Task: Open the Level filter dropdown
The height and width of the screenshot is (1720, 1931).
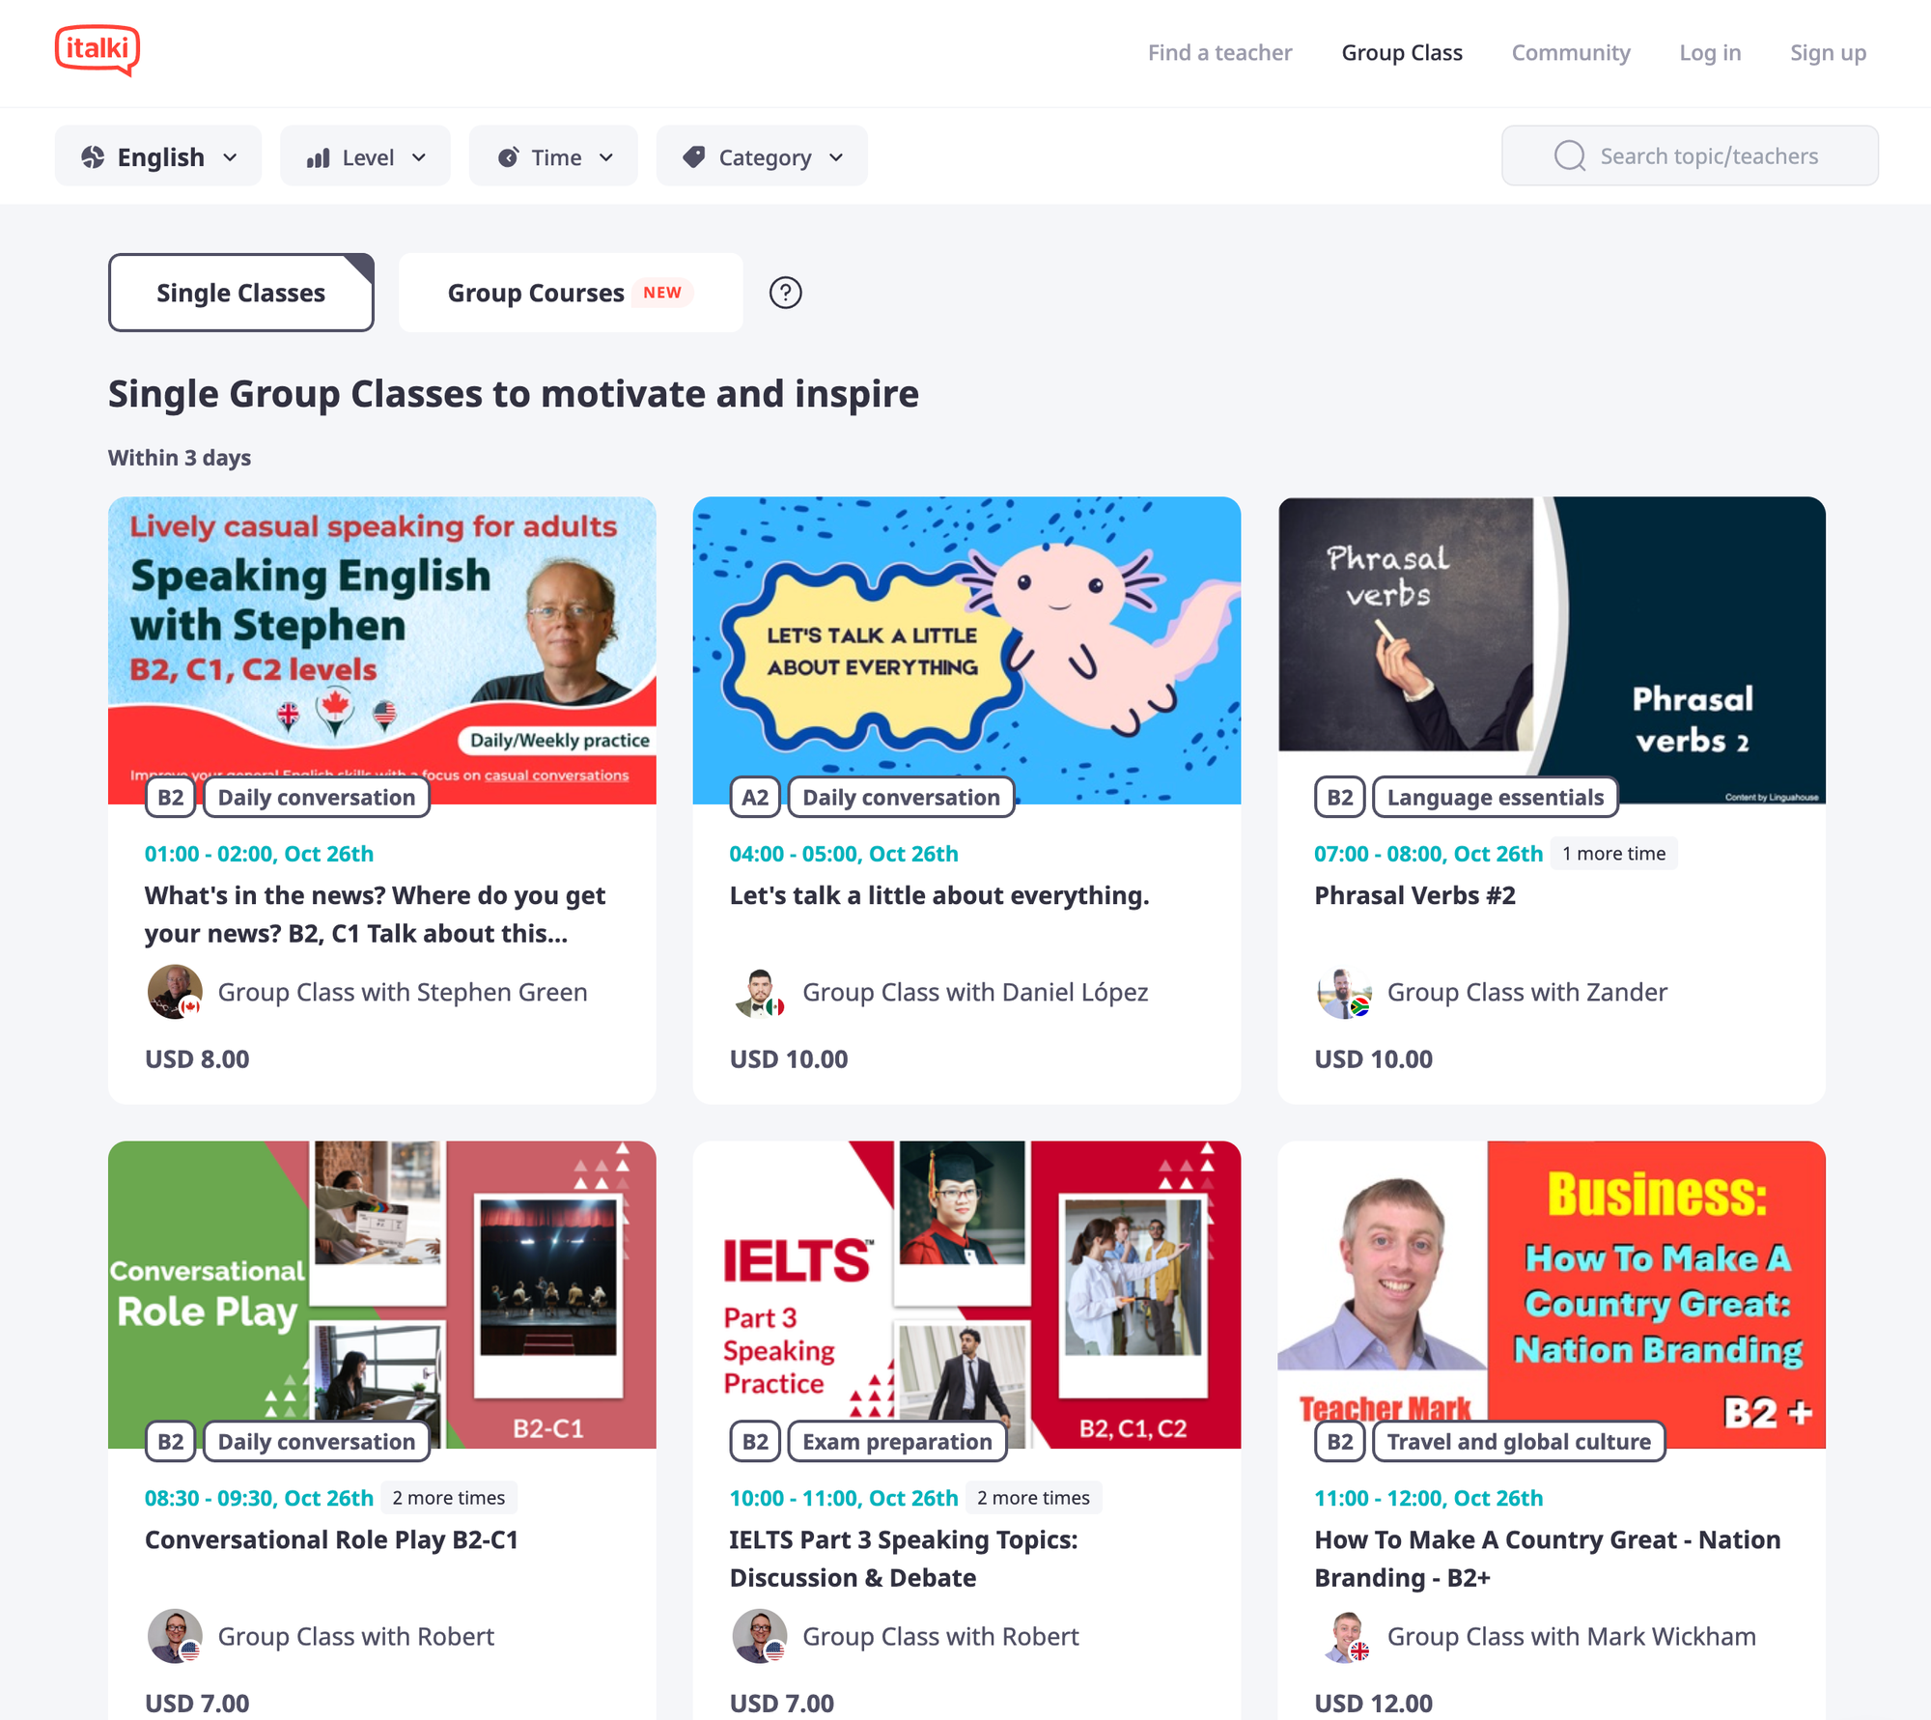Action: click(x=365, y=155)
